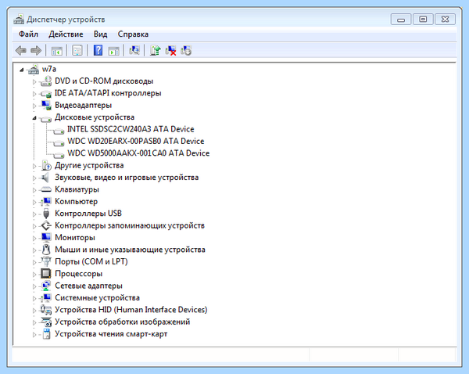Open the Вид menu
The height and width of the screenshot is (374, 469).
[101, 34]
